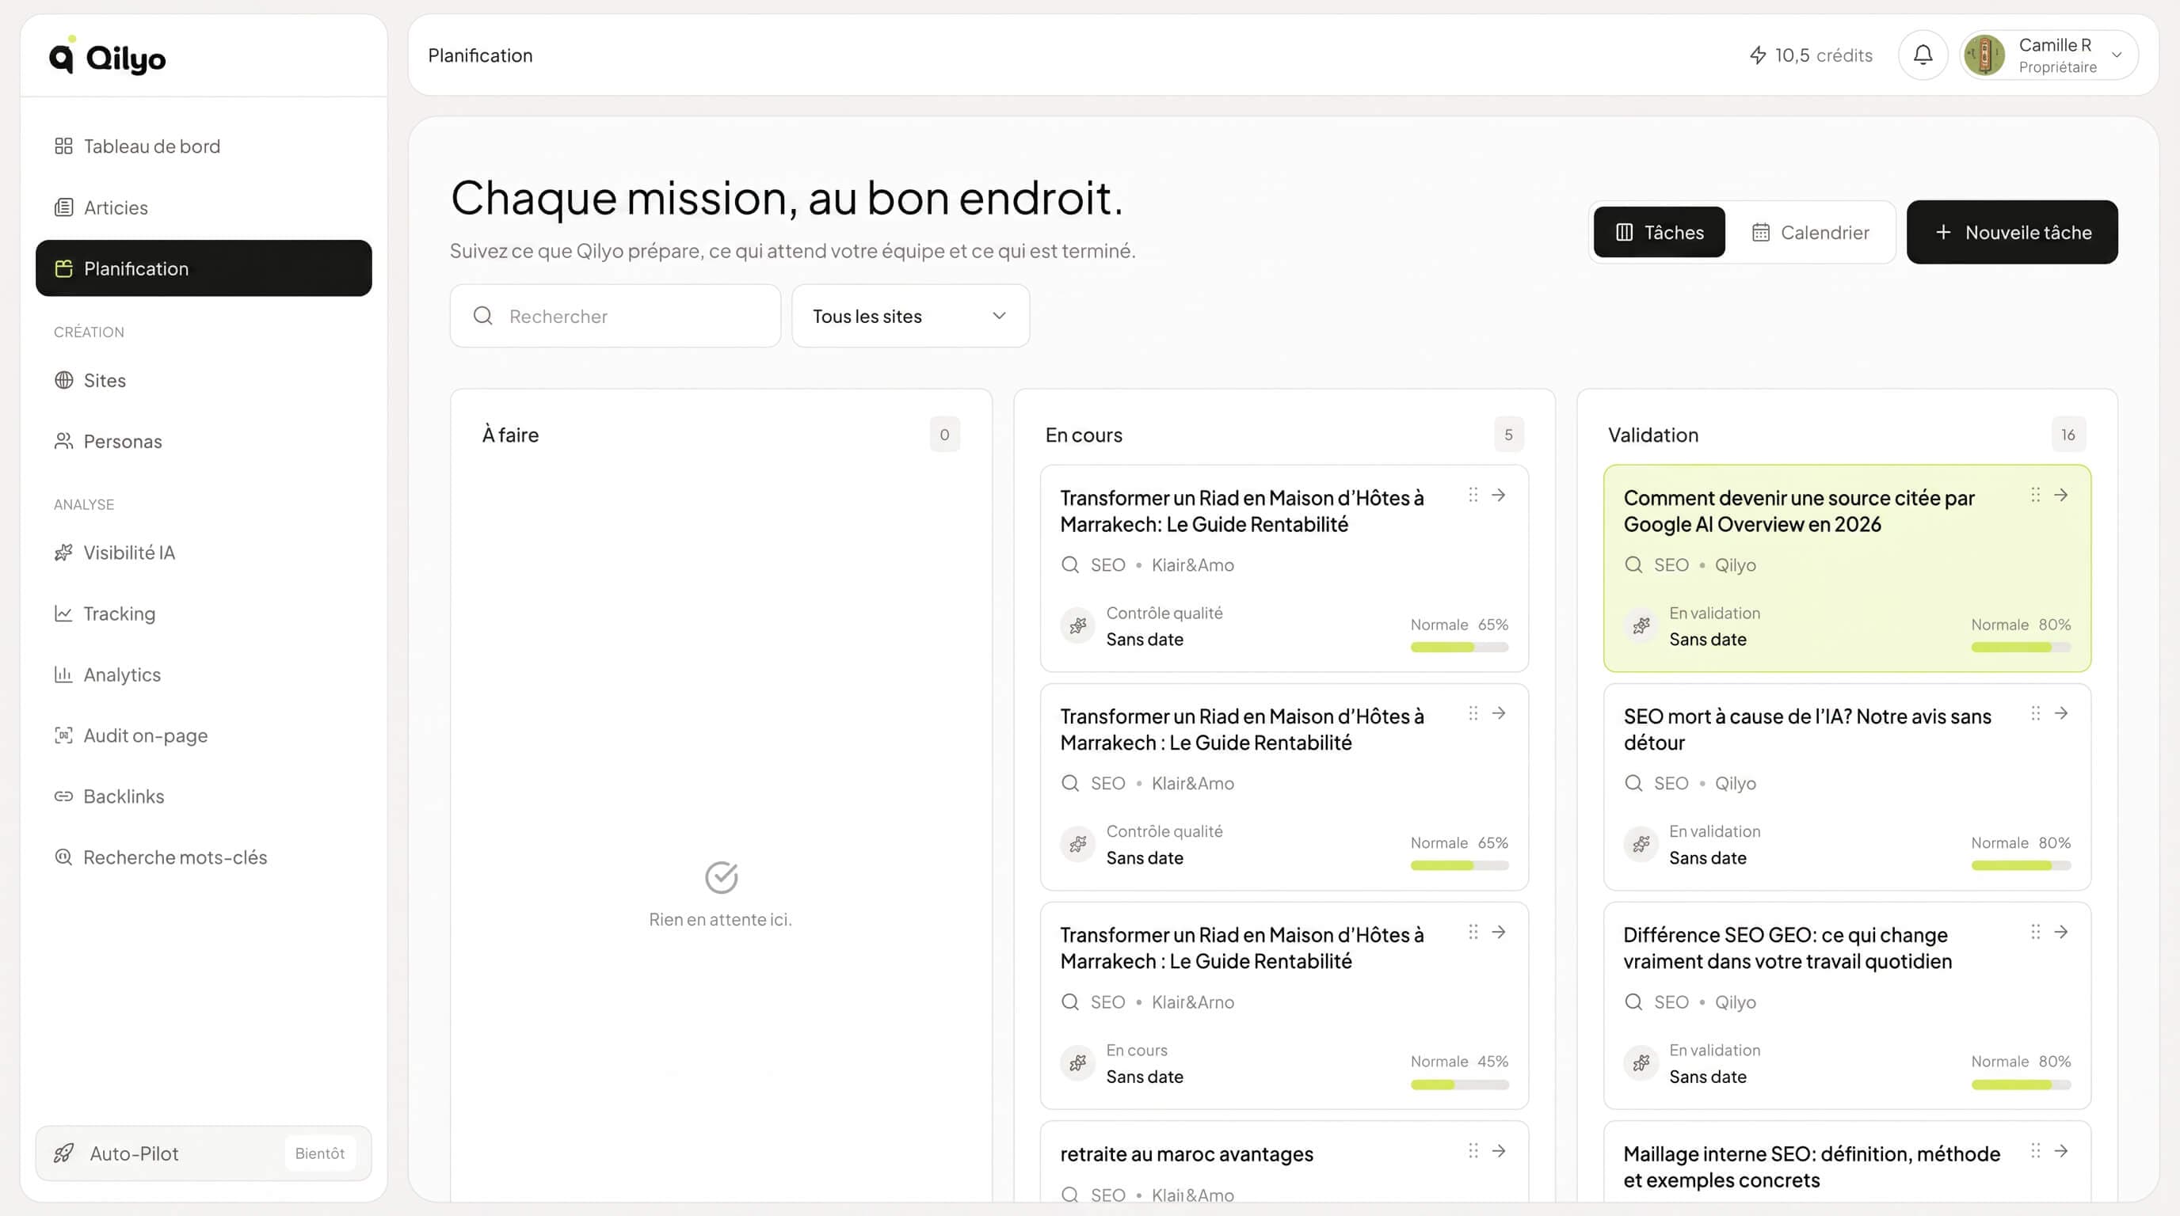The height and width of the screenshot is (1216, 2180).
Task: Open the notifications bell
Action: (x=1923, y=55)
